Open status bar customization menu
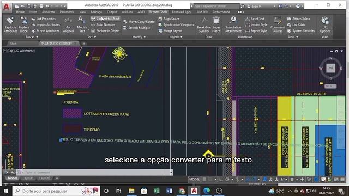Screen dimensions: 349x196 (342, 179)
